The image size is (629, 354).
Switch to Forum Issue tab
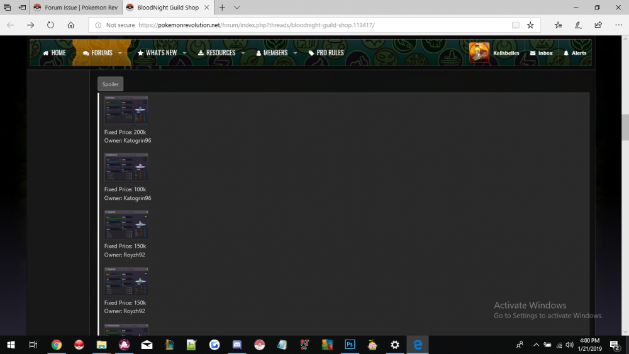[76, 8]
